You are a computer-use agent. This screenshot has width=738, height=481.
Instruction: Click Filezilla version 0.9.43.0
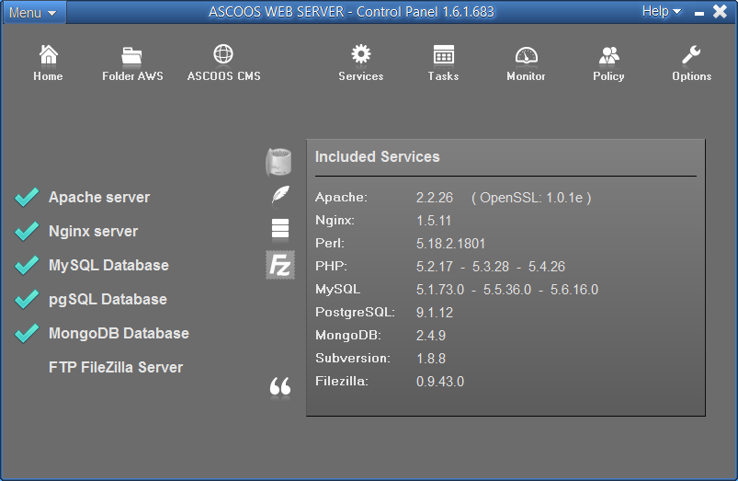(440, 382)
